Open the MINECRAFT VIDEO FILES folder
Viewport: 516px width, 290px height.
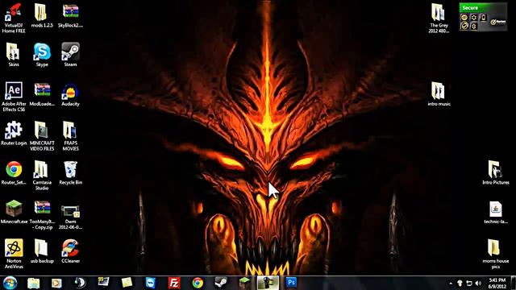click(x=42, y=136)
